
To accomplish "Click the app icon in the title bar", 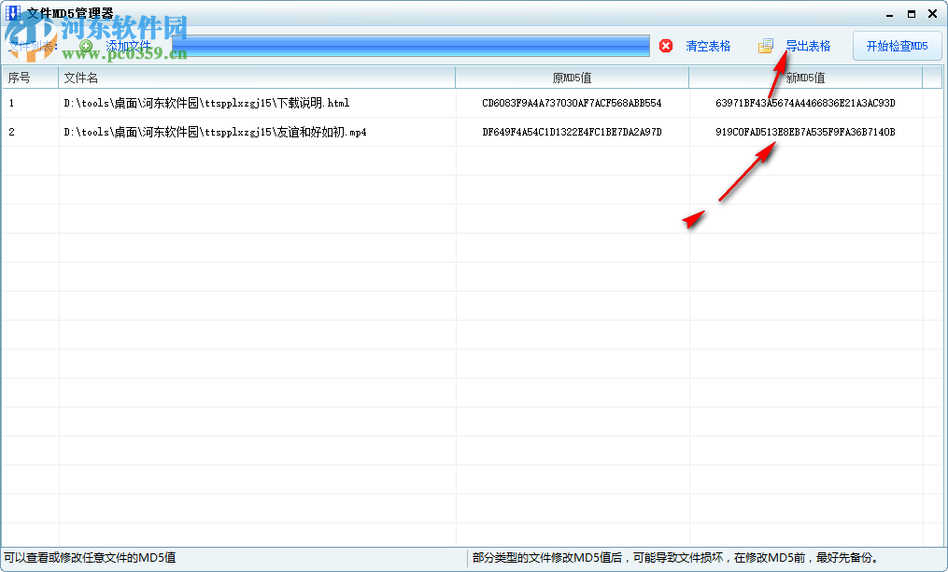I will [13, 13].
